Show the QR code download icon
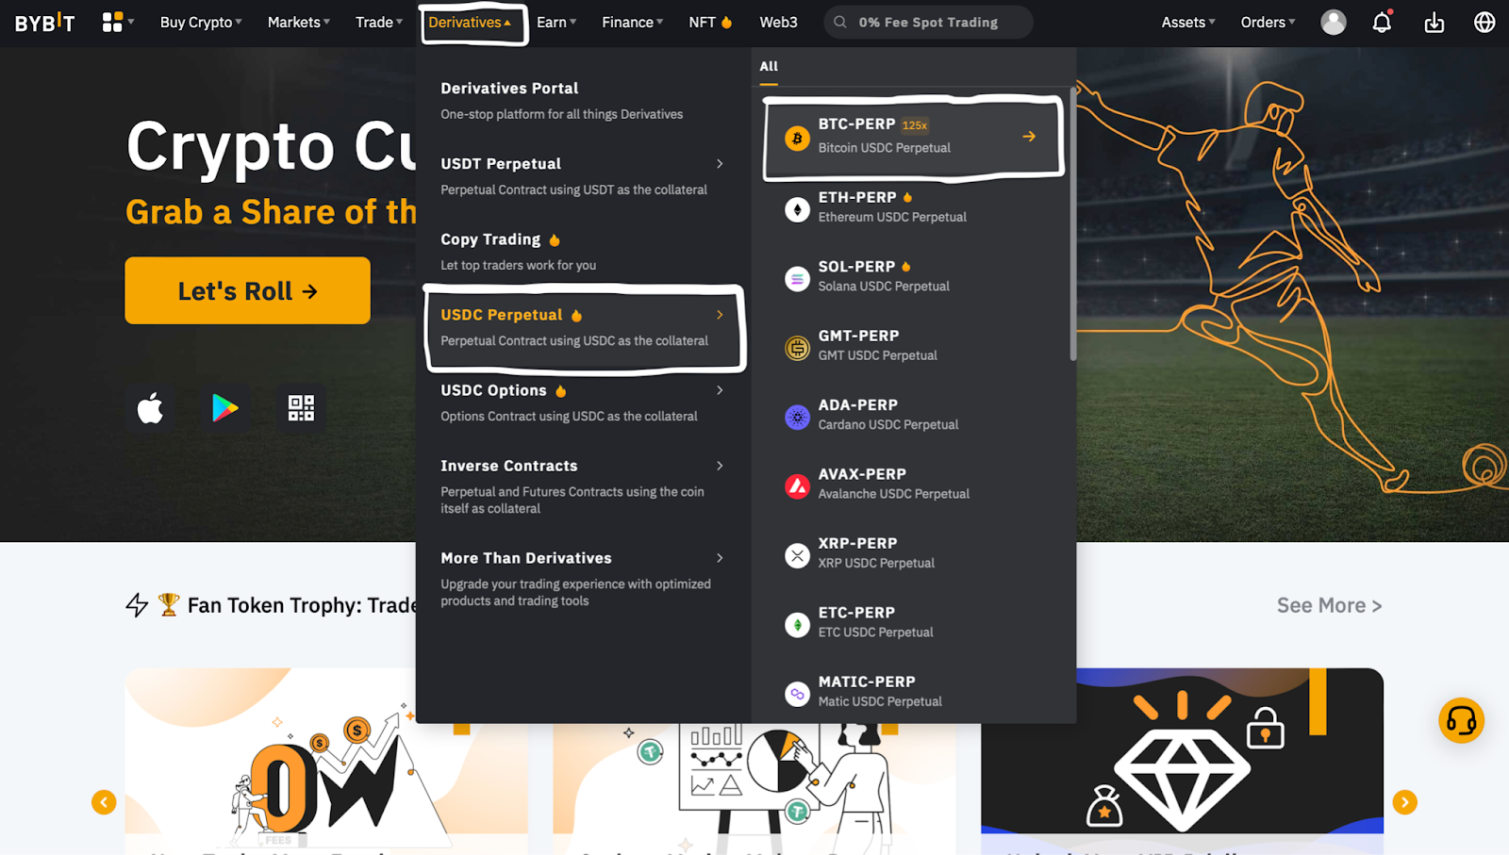The height and width of the screenshot is (855, 1509). [x=301, y=408]
